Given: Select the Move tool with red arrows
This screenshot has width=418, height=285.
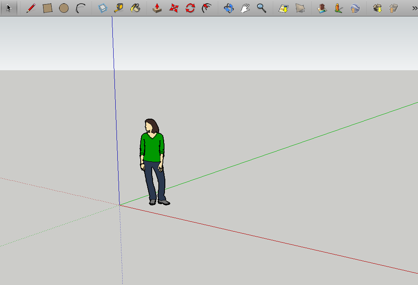Looking at the screenshot, I should (x=174, y=8).
